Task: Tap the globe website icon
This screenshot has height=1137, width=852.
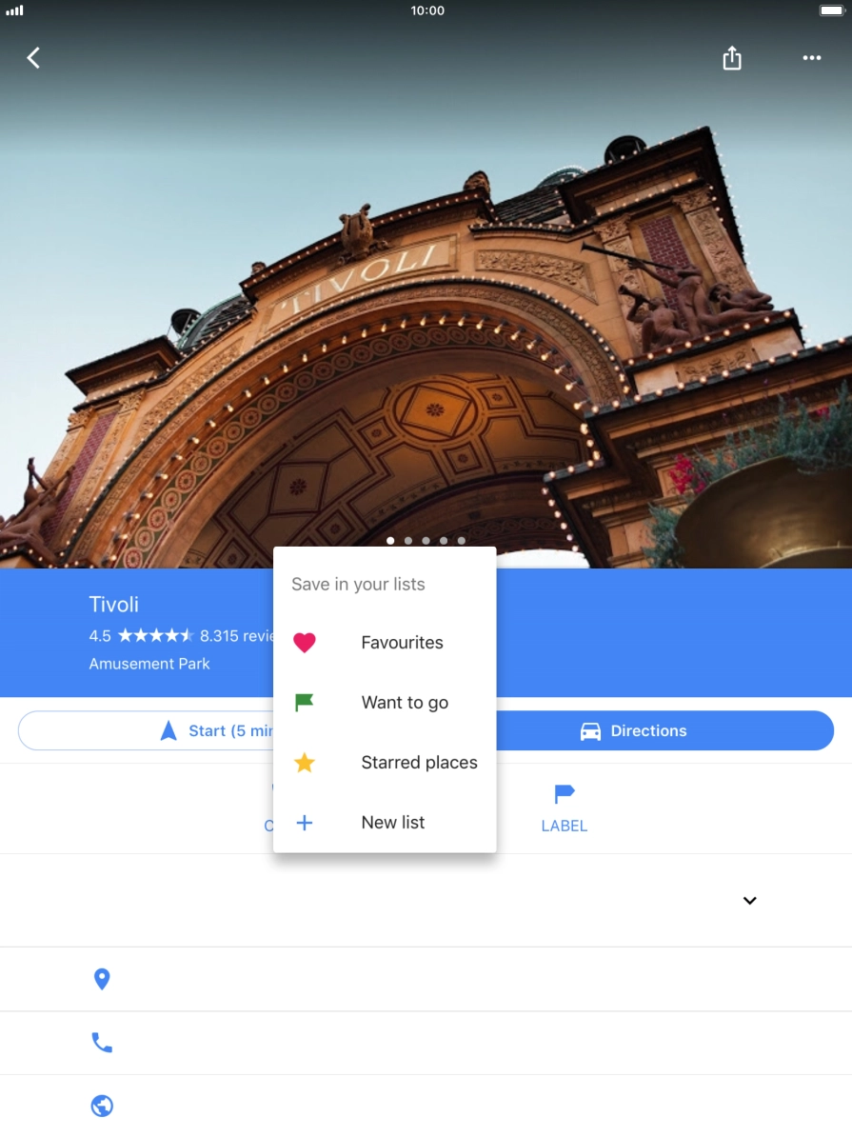Action: click(x=102, y=1106)
